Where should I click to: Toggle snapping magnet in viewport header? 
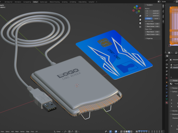pyautogui.click(x=69, y=132)
